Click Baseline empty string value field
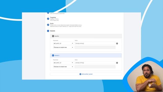The image size is (163, 92). coord(95,43)
